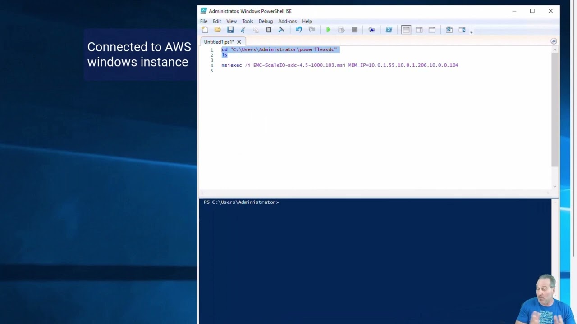Click the Undo arrow icon
The image size is (577, 324).
pos(298,30)
